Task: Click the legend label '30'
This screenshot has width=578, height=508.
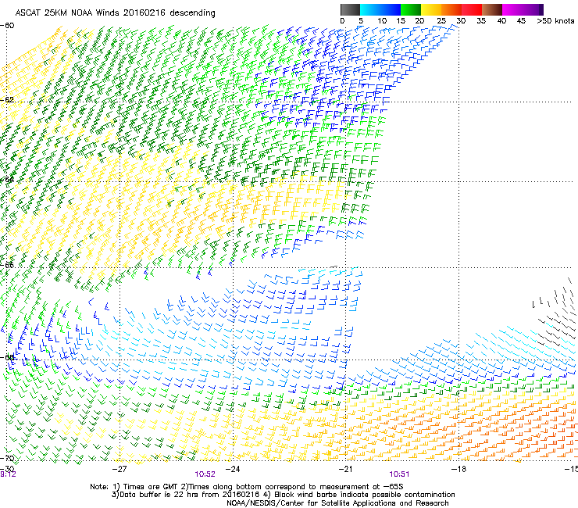Action: tap(461, 21)
